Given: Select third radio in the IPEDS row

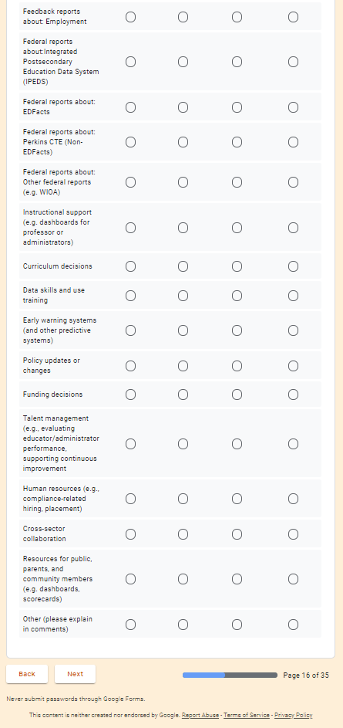Looking at the screenshot, I should tap(237, 62).
